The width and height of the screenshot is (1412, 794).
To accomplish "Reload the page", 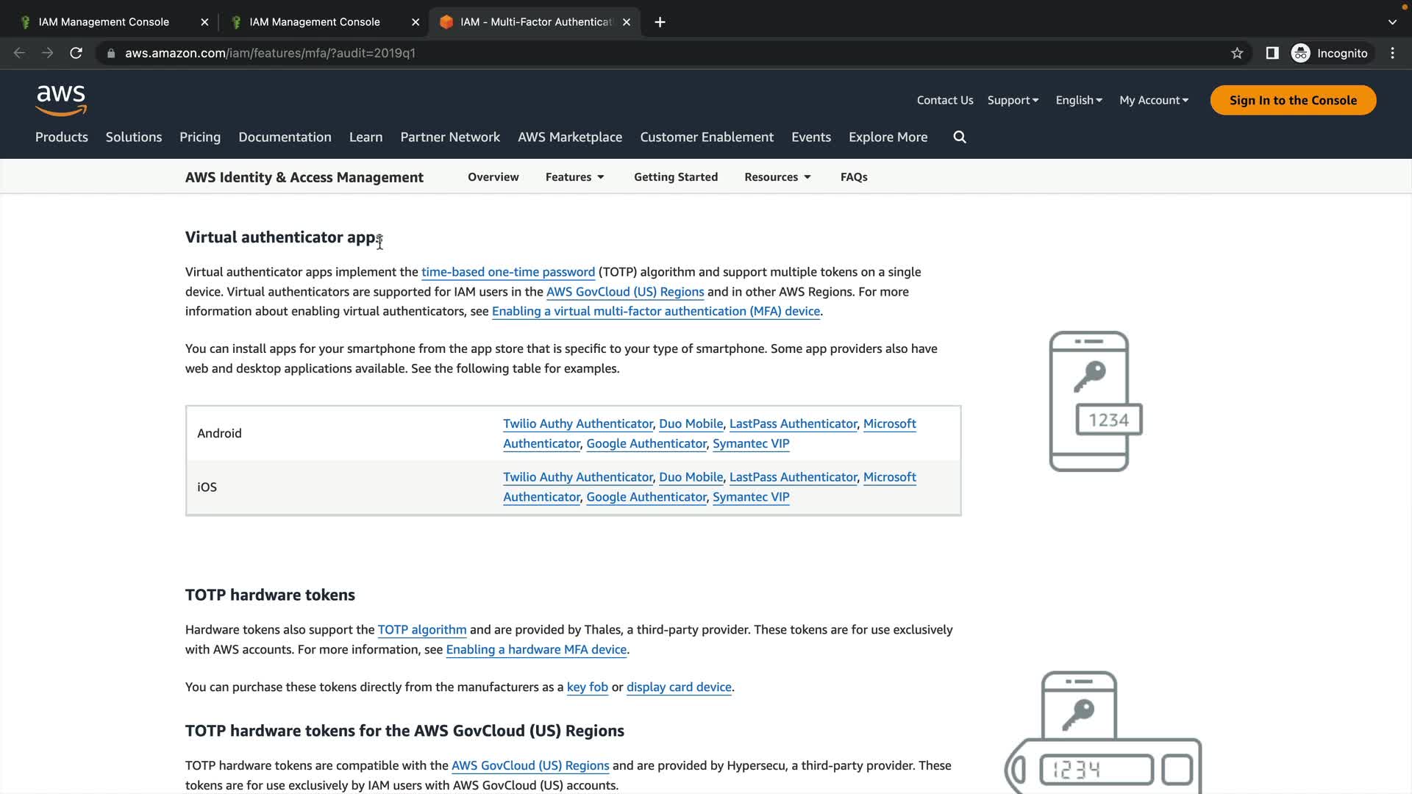I will pyautogui.click(x=76, y=53).
